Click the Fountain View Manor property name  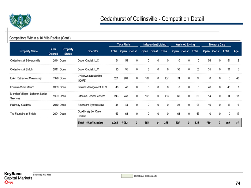click(x=21, y=87)
